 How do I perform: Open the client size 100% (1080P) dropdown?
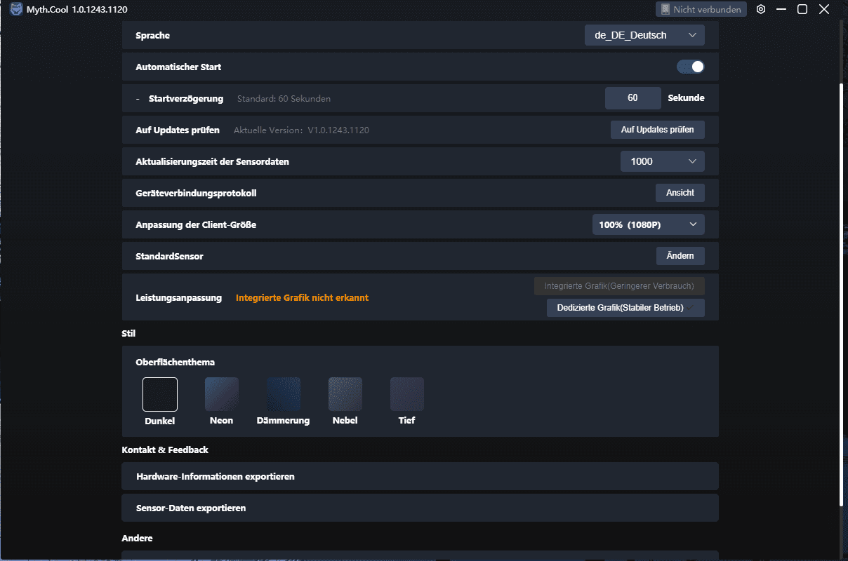pyautogui.click(x=648, y=224)
